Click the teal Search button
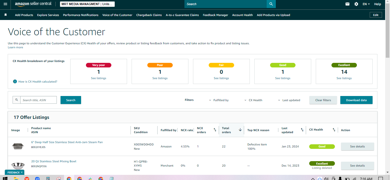Image resolution: width=390 pixels, height=180 pixels. 71,100
